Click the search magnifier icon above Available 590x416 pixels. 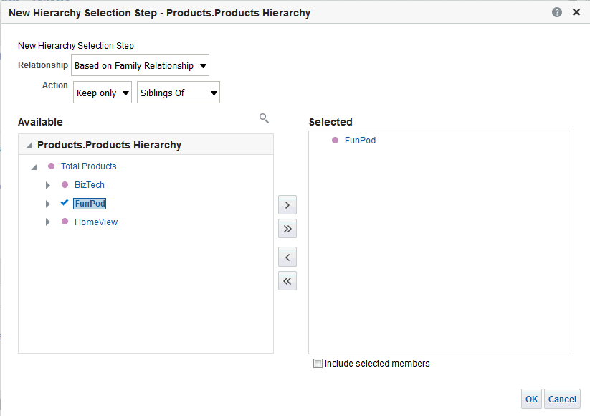click(264, 118)
